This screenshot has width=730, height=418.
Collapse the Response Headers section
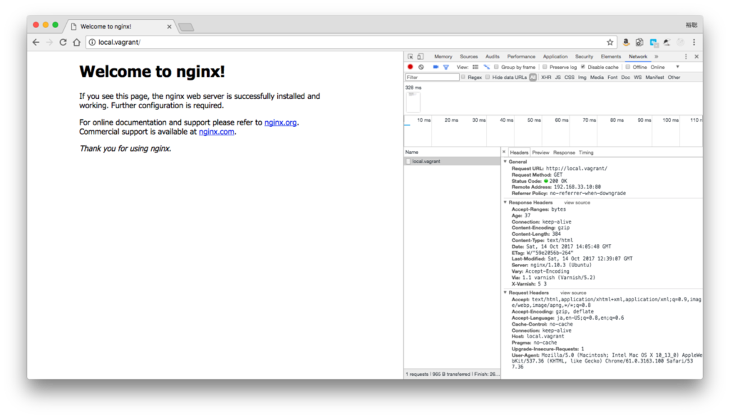coord(505,202)
